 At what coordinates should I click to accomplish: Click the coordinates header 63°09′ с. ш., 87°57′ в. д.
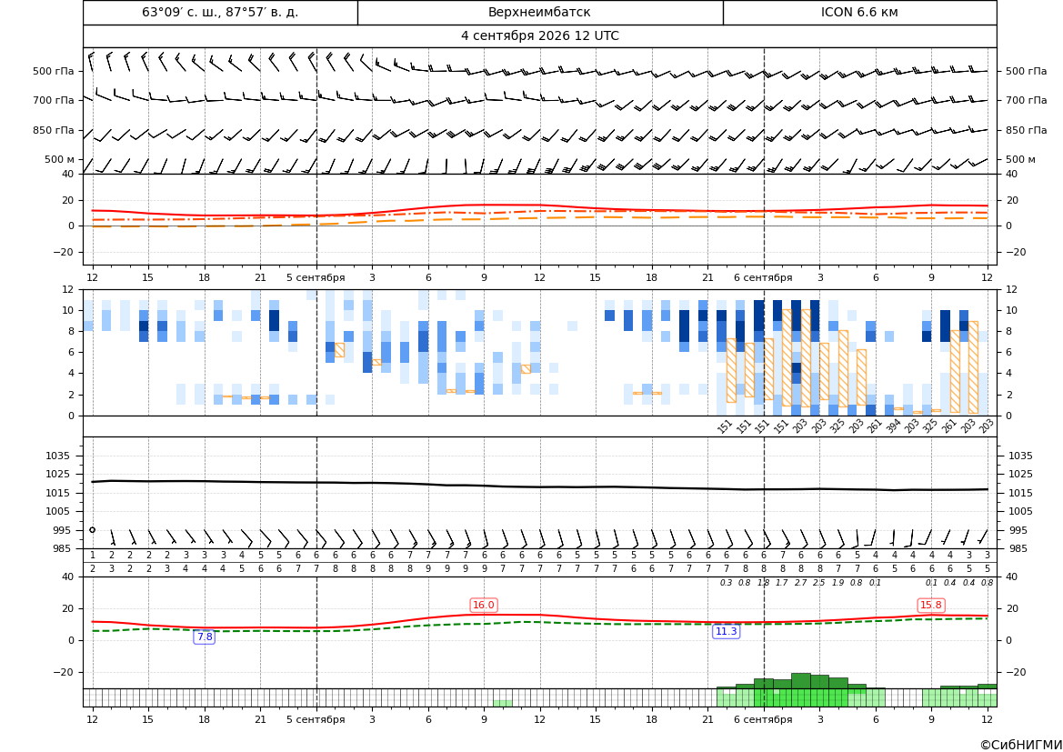click(220, 12)
